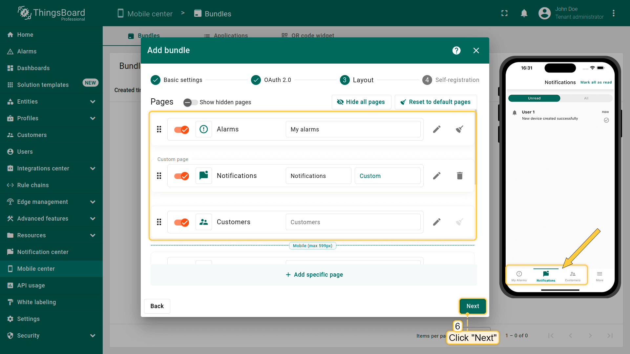This screenshot has width=630, height=354.
Task: Click the Next button
Action: 472,306
